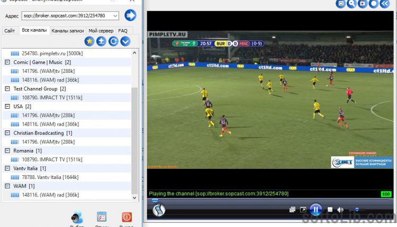This screenshot has height=227, width=397.
Task: Click the mini window mode icon above the video
Action: point(340,4)
